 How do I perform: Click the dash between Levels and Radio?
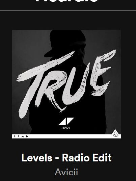(x=57, y=158)
